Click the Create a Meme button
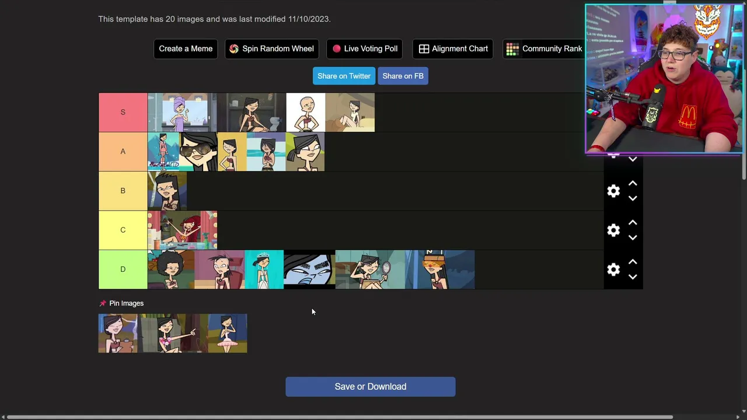 [186, 48]
